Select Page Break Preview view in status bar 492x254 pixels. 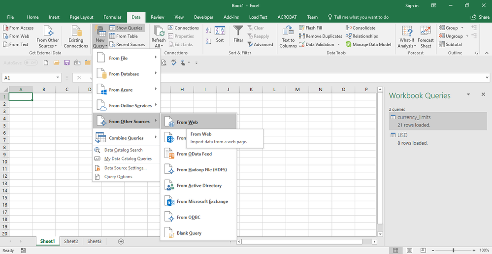[x=423, y=250]
